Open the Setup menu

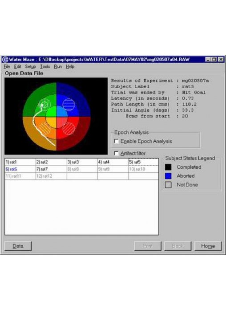point(30,67)
